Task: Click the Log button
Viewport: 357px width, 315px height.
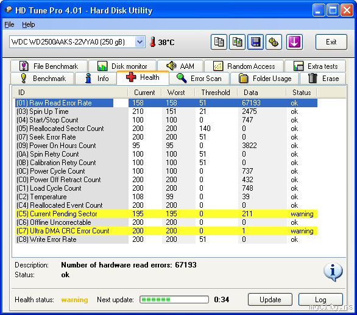Action: (320, 300)
